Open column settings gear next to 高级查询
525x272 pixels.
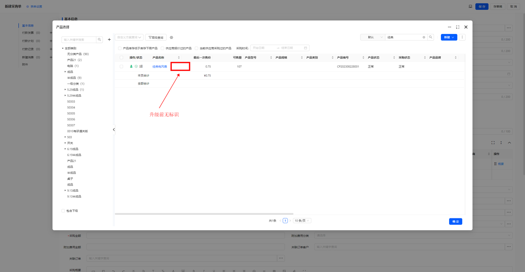pyautogui.click(x=171, y=37)
